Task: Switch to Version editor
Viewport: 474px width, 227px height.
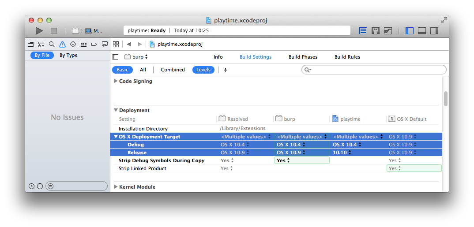Action: 388,31
